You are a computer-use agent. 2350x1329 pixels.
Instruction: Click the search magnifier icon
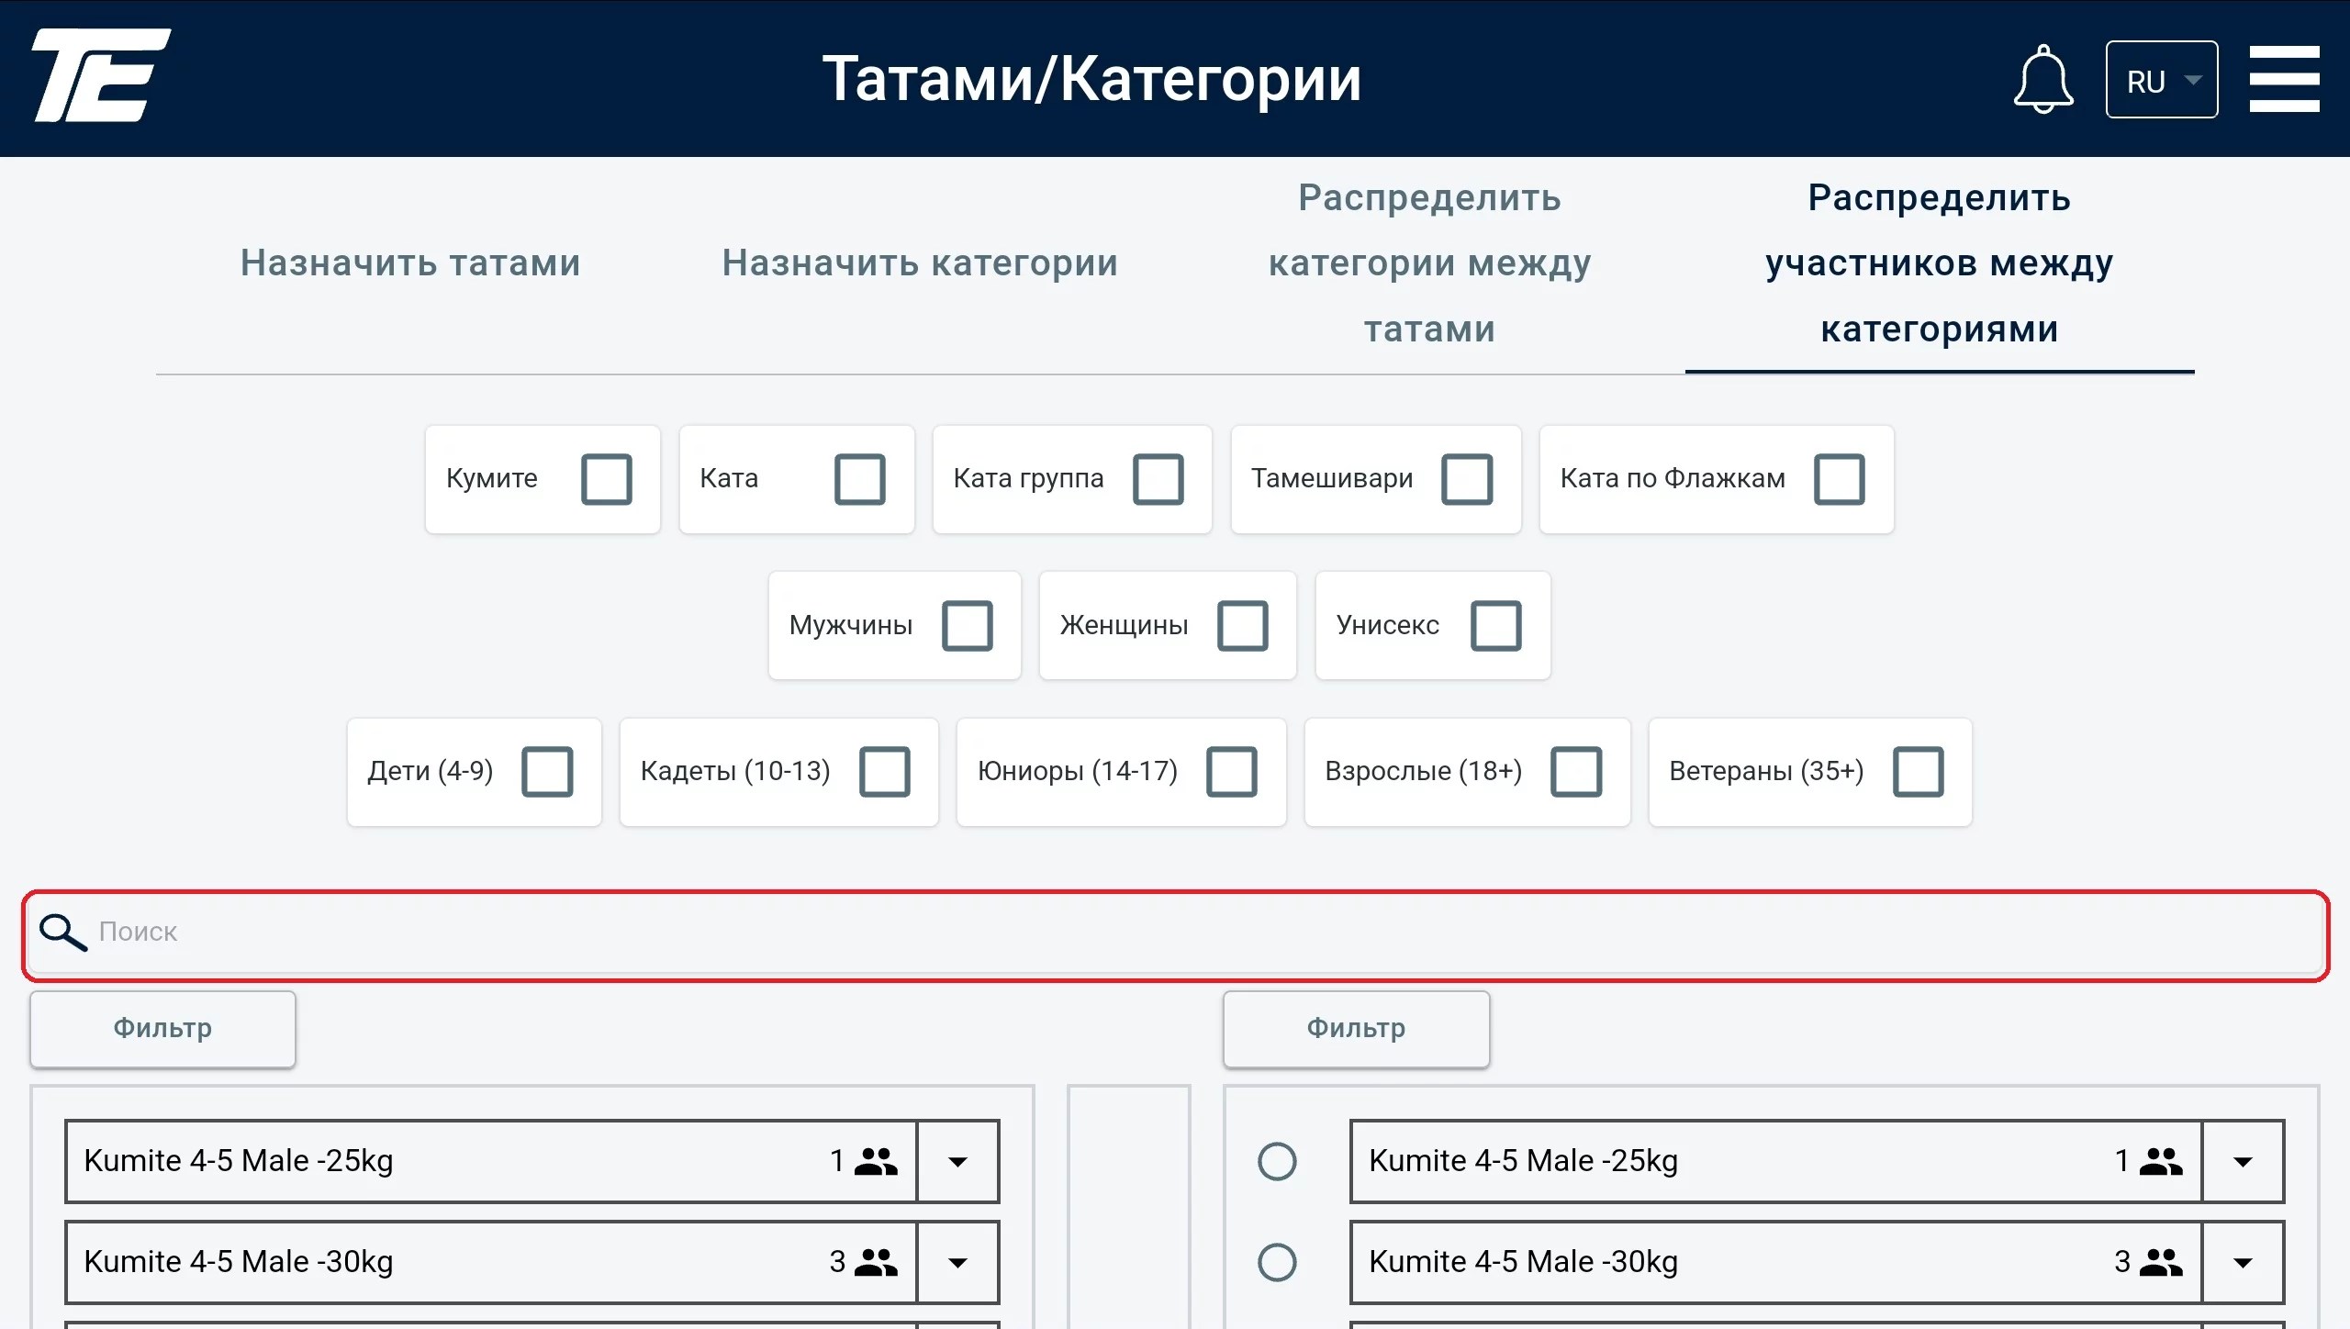(x=62, y=933)
